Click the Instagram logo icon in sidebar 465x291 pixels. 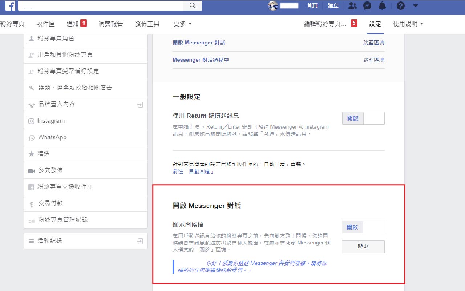pyautogui.click(x=31, y=121)
